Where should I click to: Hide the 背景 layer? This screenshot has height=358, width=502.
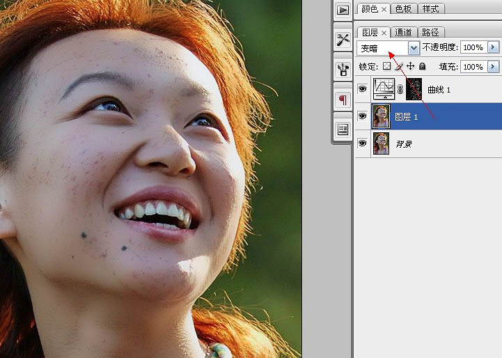coord(363,143)
